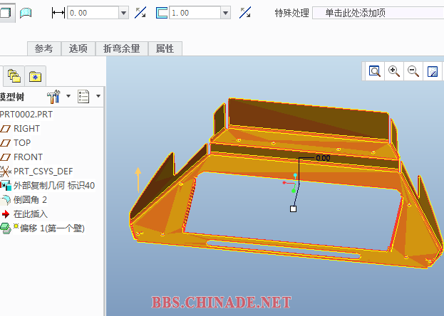The height and width of the screenshot is (316, 444).
Task: Expand the offset distance 0.00 dropdown
Action: click(124, 13)
